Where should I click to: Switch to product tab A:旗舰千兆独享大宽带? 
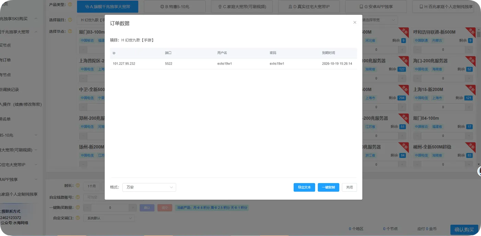(108, 7)
